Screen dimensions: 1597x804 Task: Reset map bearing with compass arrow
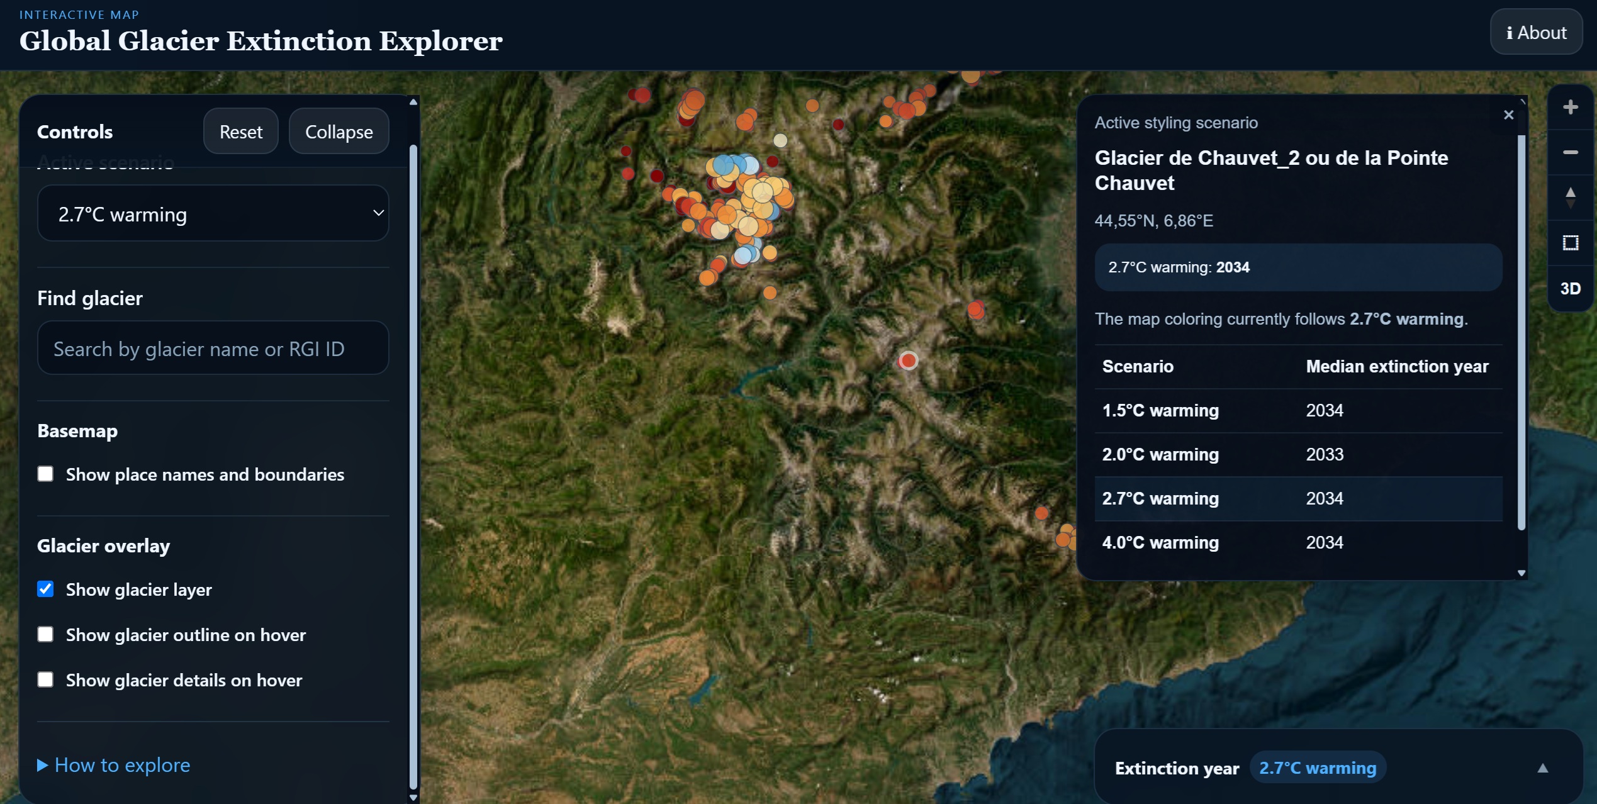1570,198
